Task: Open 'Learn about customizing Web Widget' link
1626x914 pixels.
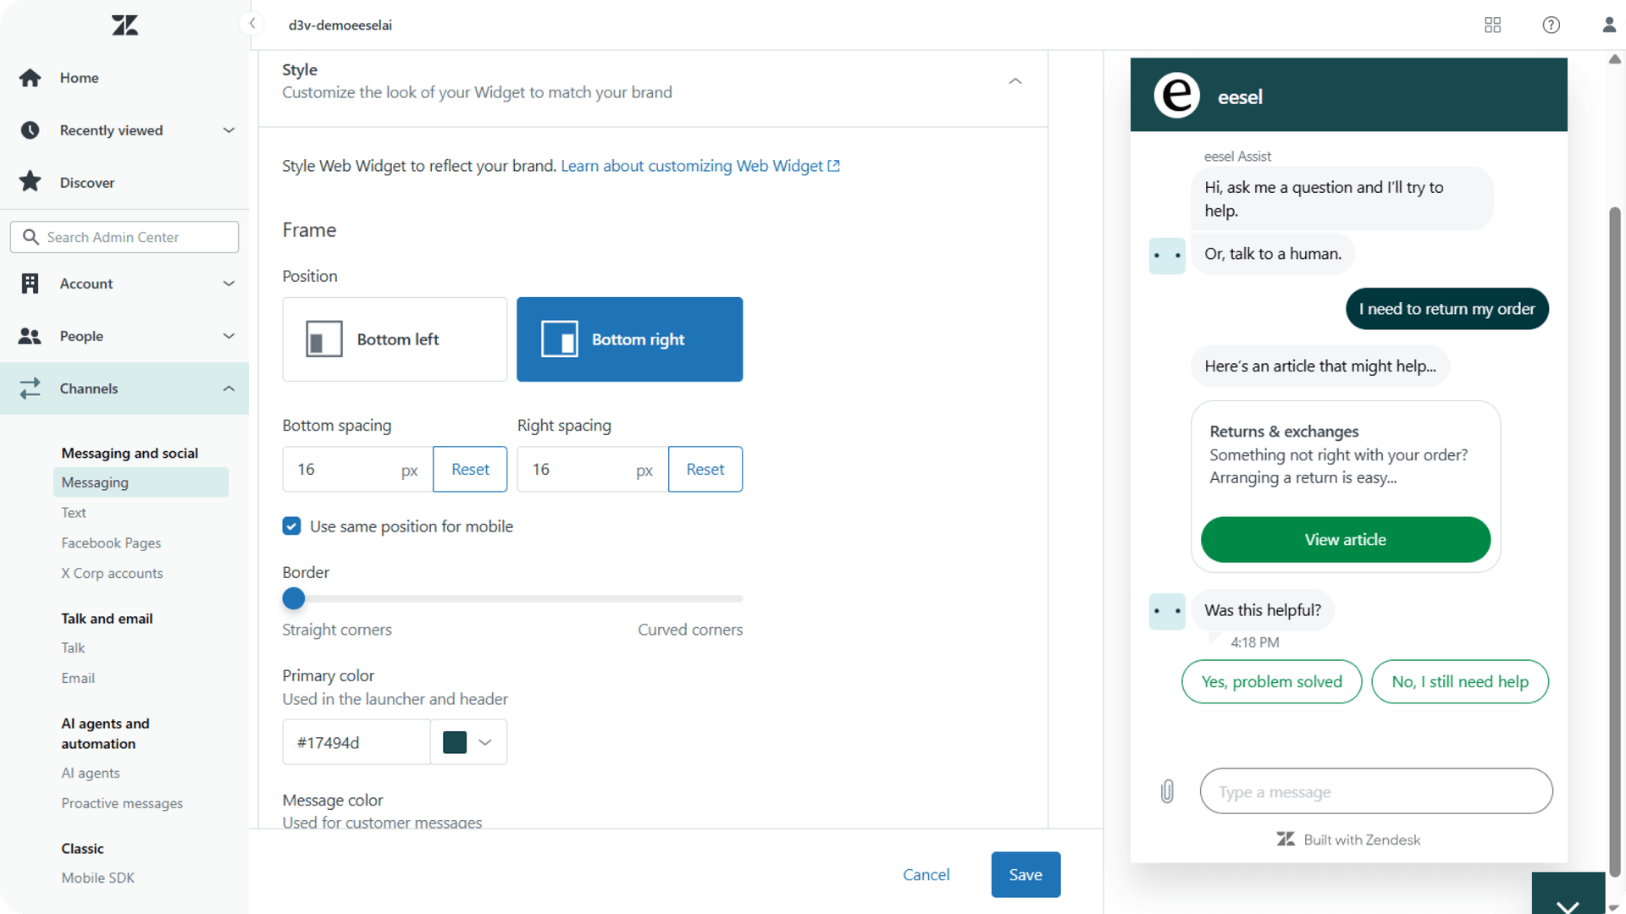Action: pos(691,166)
